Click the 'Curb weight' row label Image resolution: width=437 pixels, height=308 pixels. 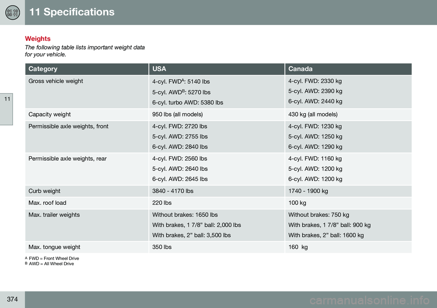pyautogui.click(x=44, y=191)
